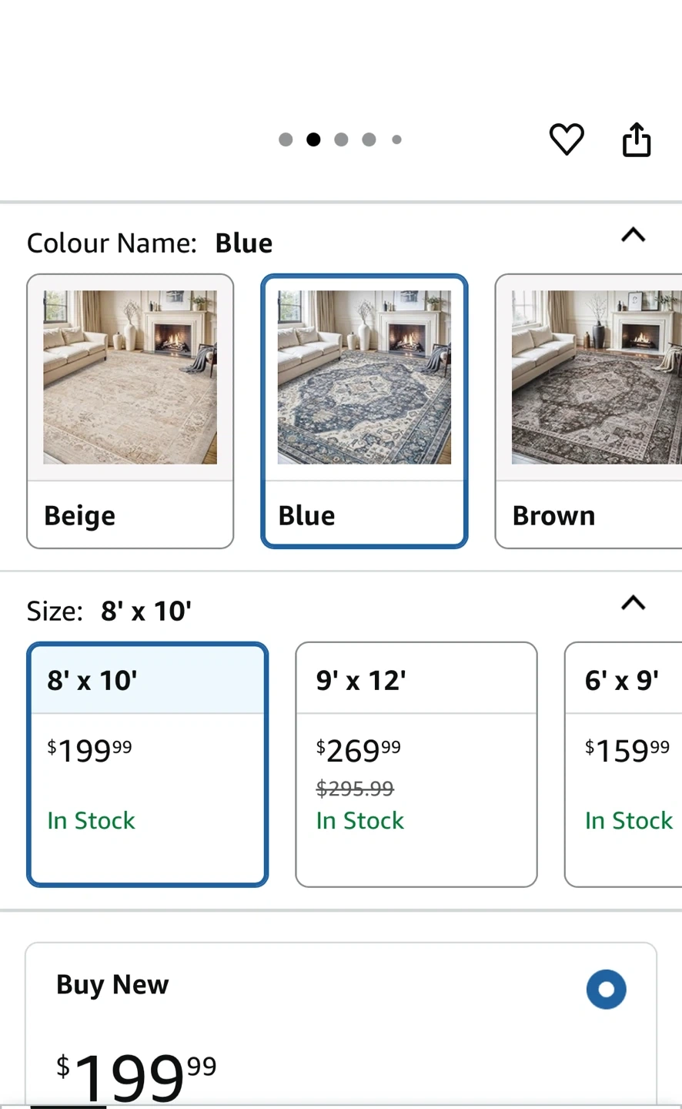Screen dimensions: 682x1109
Task: Tap the Beige rug thumbnail image
Action: pos(130,377)
